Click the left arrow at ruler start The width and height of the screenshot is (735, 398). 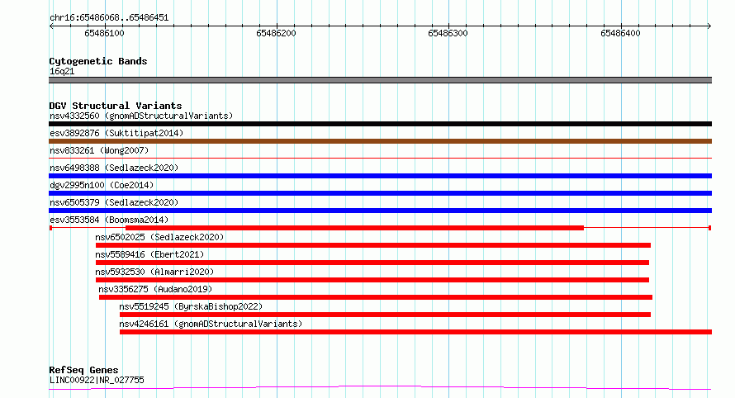tap(51, 26)
